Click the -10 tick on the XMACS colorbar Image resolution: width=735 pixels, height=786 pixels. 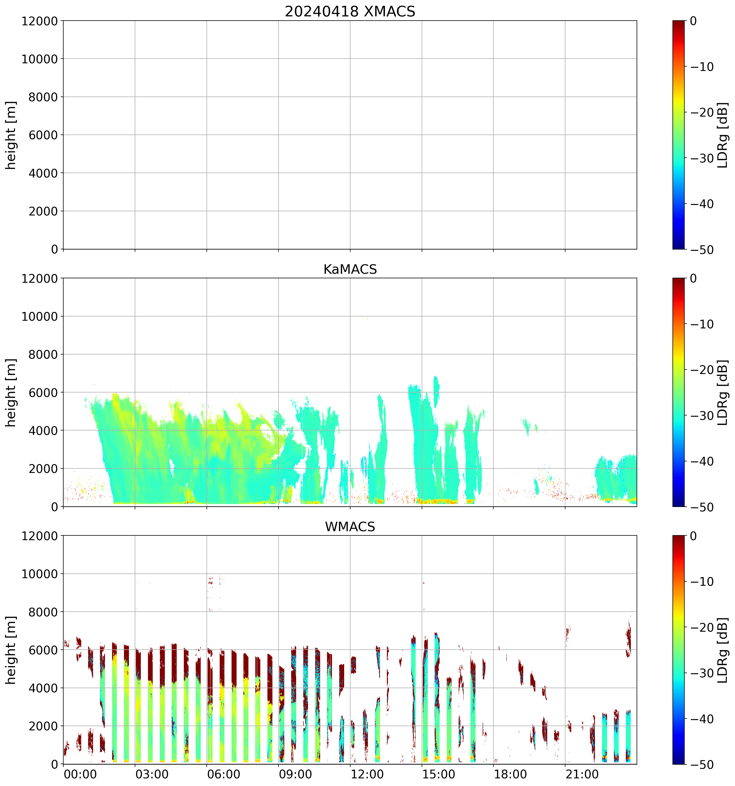tap(703, 67)
